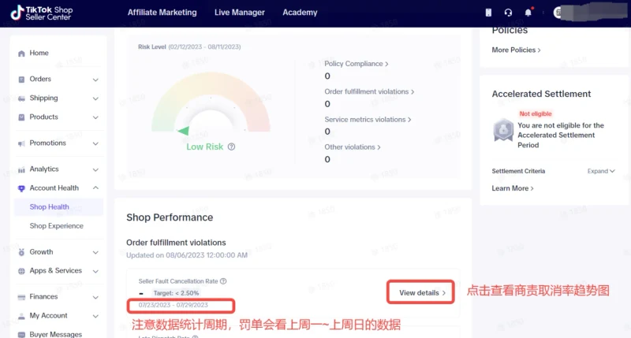The image size is (631, 338).
Task: Open the Service metrics violations link
Action: coord(368,120)
